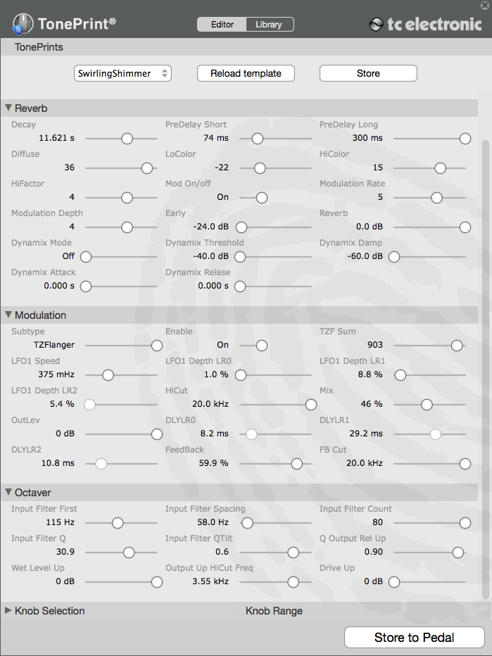Viewport: 492px width, 656px height.
Task: Collapse the Reverb section
Action: point(9,108)
